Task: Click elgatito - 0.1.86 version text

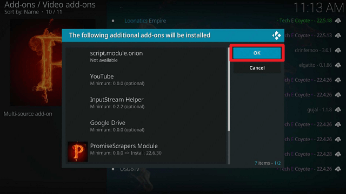Action: pyautogui.click(x=315, y=65)
